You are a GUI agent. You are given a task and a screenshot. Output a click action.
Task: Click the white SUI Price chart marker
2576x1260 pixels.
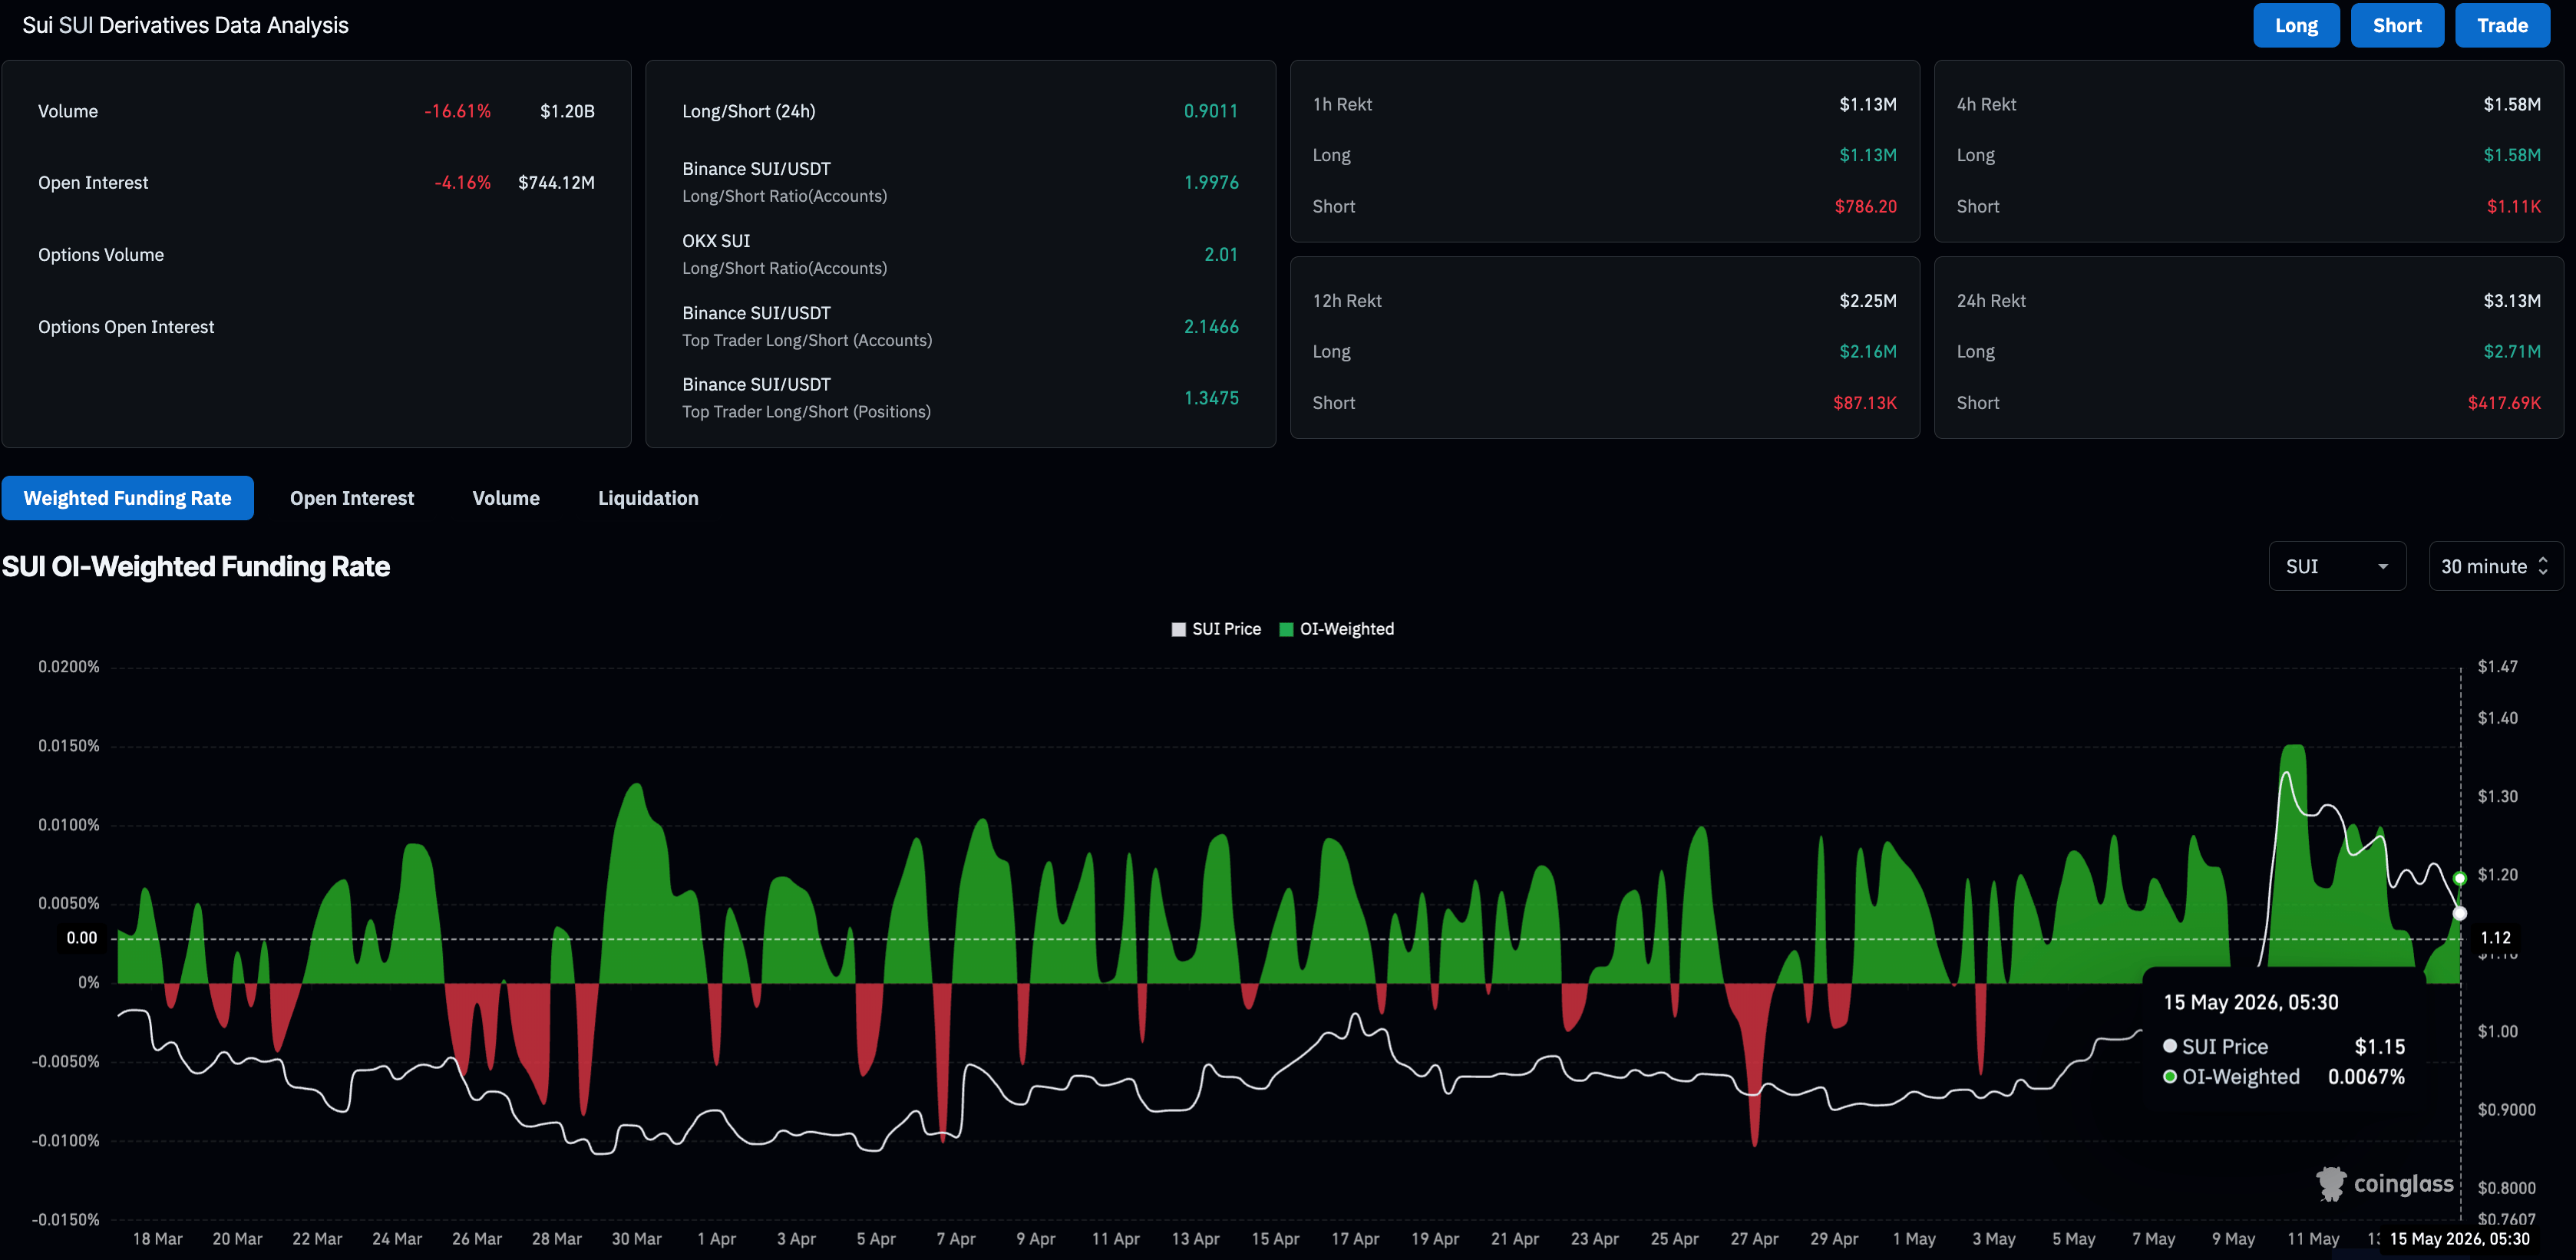point(2460,913)
